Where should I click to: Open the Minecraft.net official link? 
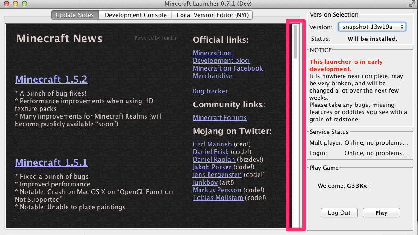(213, 53)
